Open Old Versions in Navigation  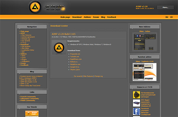coord(26,47)
